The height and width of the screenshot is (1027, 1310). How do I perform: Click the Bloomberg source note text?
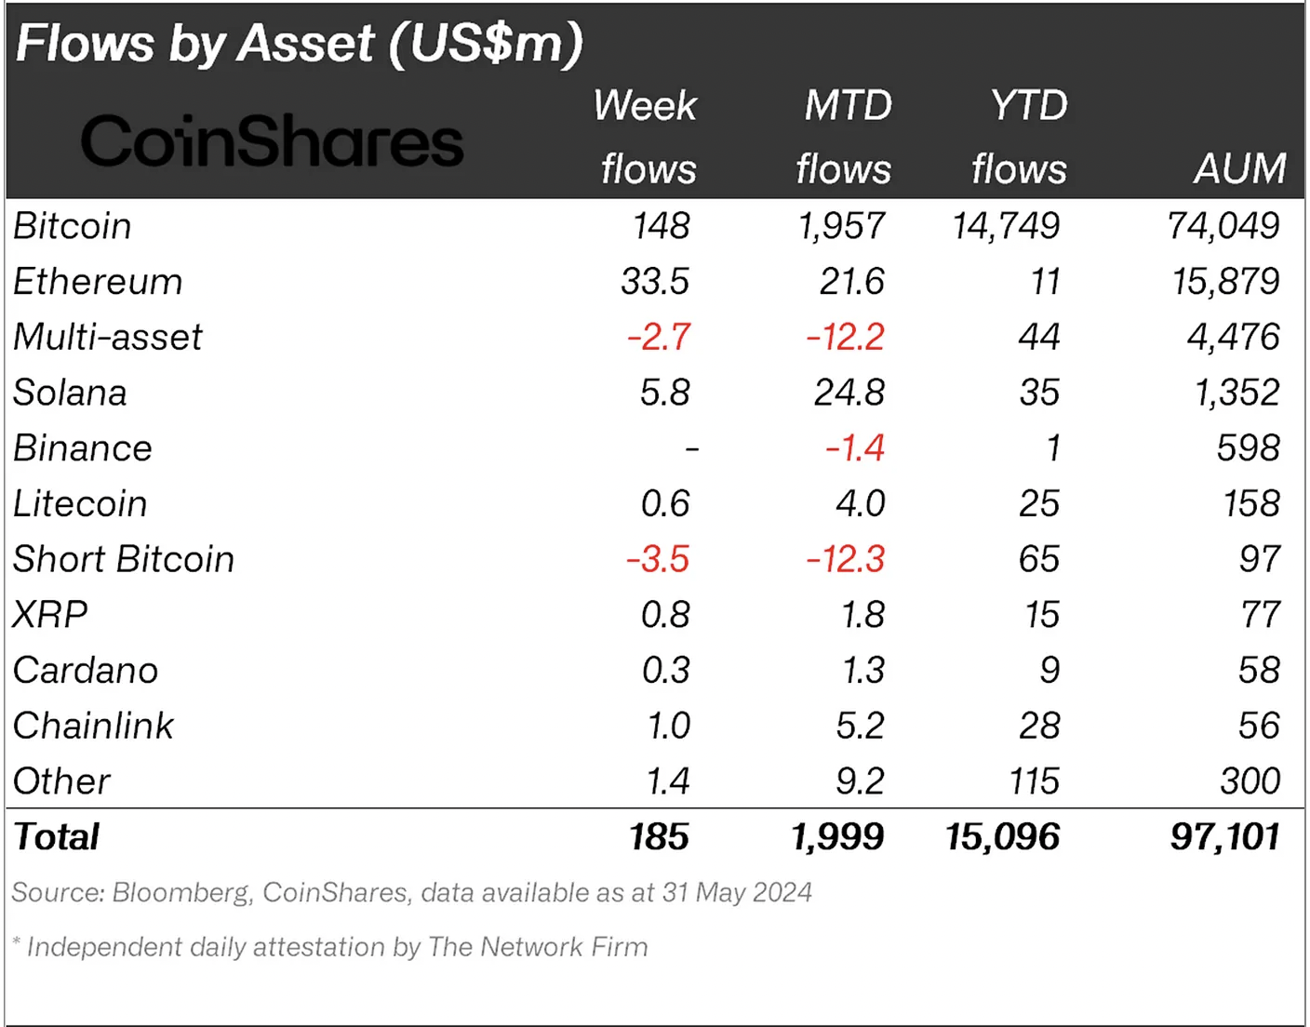(411, 893)
